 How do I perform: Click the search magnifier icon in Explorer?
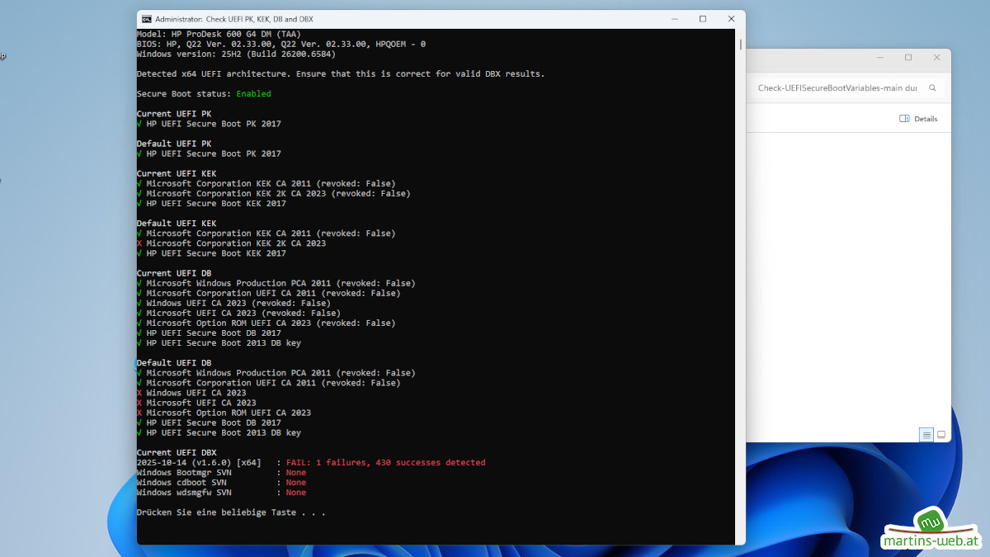tap(932, 88)
